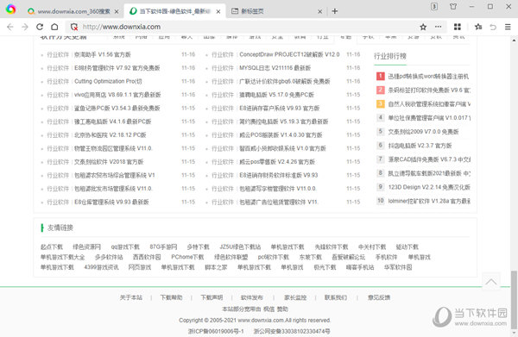Open 文泰刻绘软件 V2018 官方版
The width and height of the screenshot is (518, 337).
click(109, 162)
